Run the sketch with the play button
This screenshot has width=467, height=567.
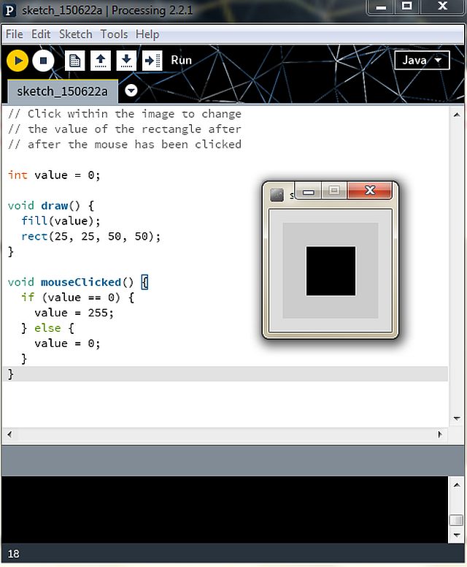click(18, 61)
